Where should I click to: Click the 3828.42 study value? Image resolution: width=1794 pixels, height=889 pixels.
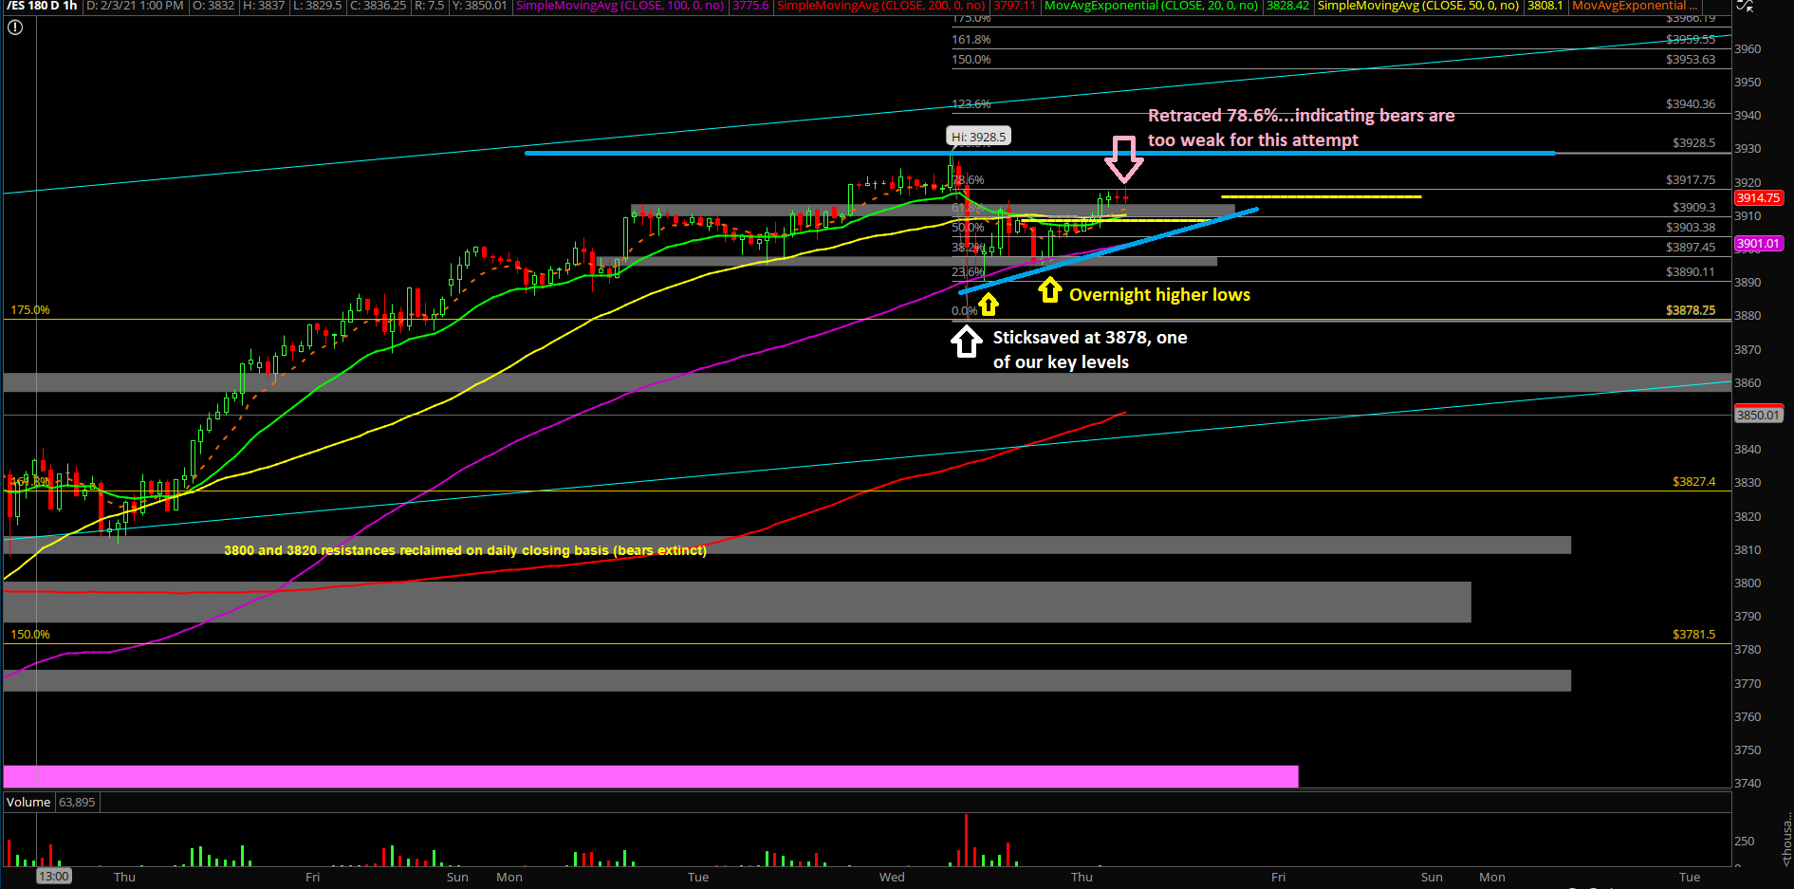click(1287, 6)
